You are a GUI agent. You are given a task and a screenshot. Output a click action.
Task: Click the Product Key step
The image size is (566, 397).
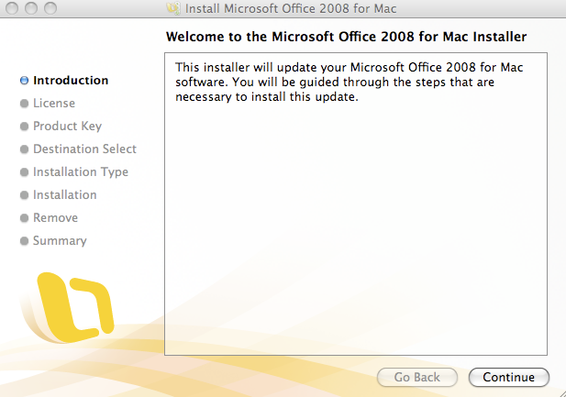click(x=67, y=127)
